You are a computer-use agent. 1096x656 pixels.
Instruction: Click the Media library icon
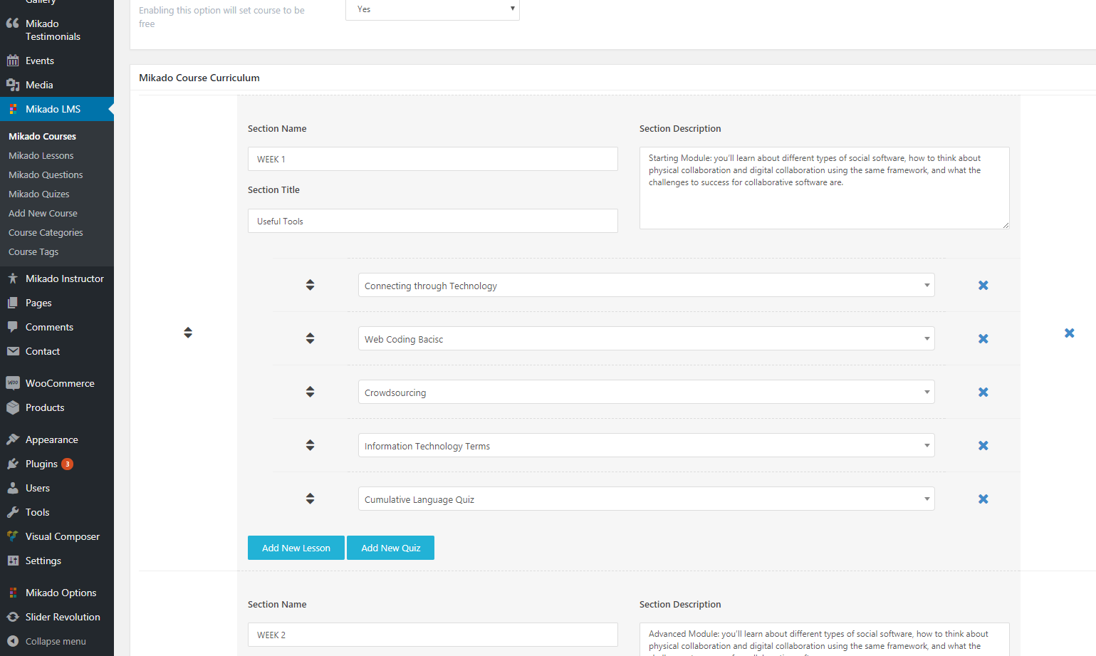(x=13, y=85)
